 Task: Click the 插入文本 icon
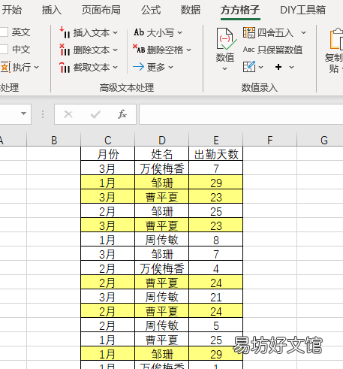(x=65, y=32)
